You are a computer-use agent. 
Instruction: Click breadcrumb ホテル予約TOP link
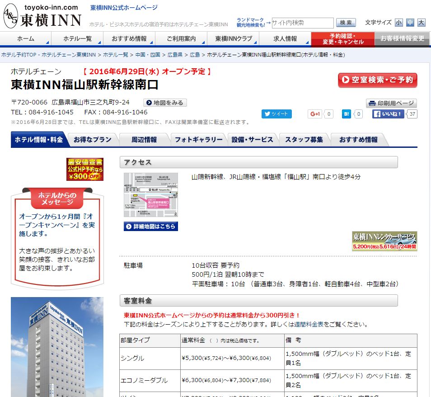coord(49,55)
